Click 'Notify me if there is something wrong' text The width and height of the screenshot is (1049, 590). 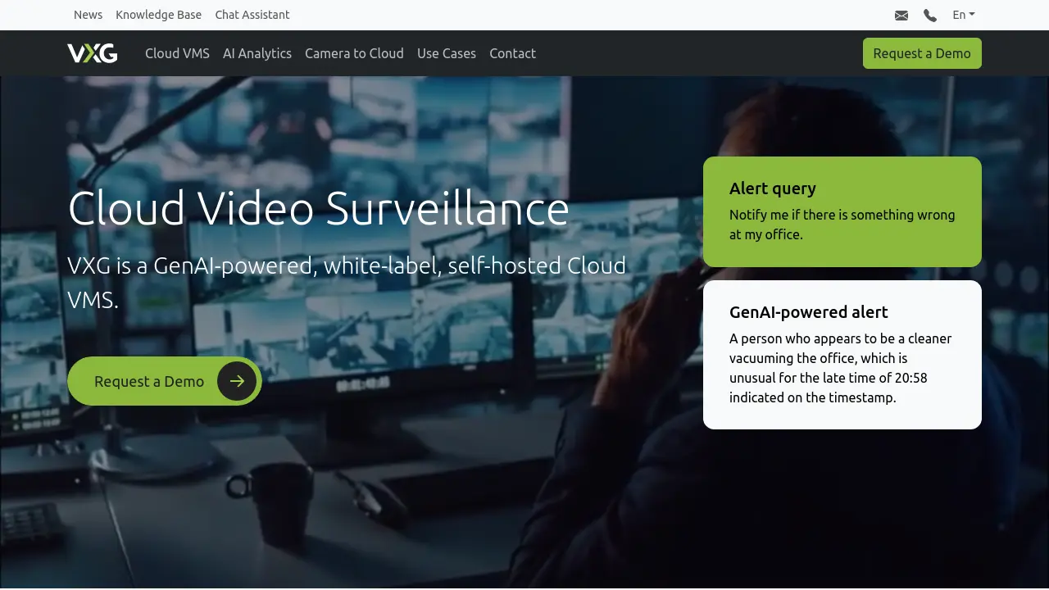click(x=842, y=215)
